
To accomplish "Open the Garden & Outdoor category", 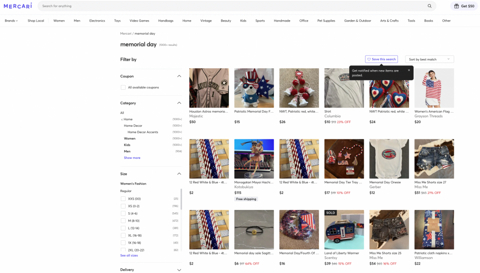I will tap(358, 21).
